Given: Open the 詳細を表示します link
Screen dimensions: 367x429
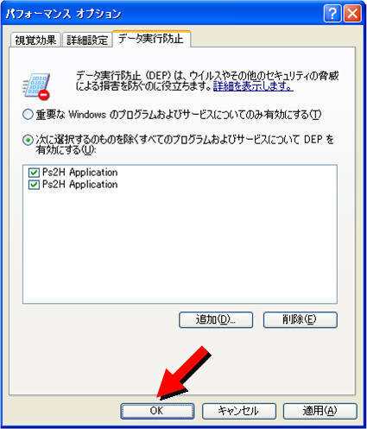Looking at the screenshot, I should 253,86.
